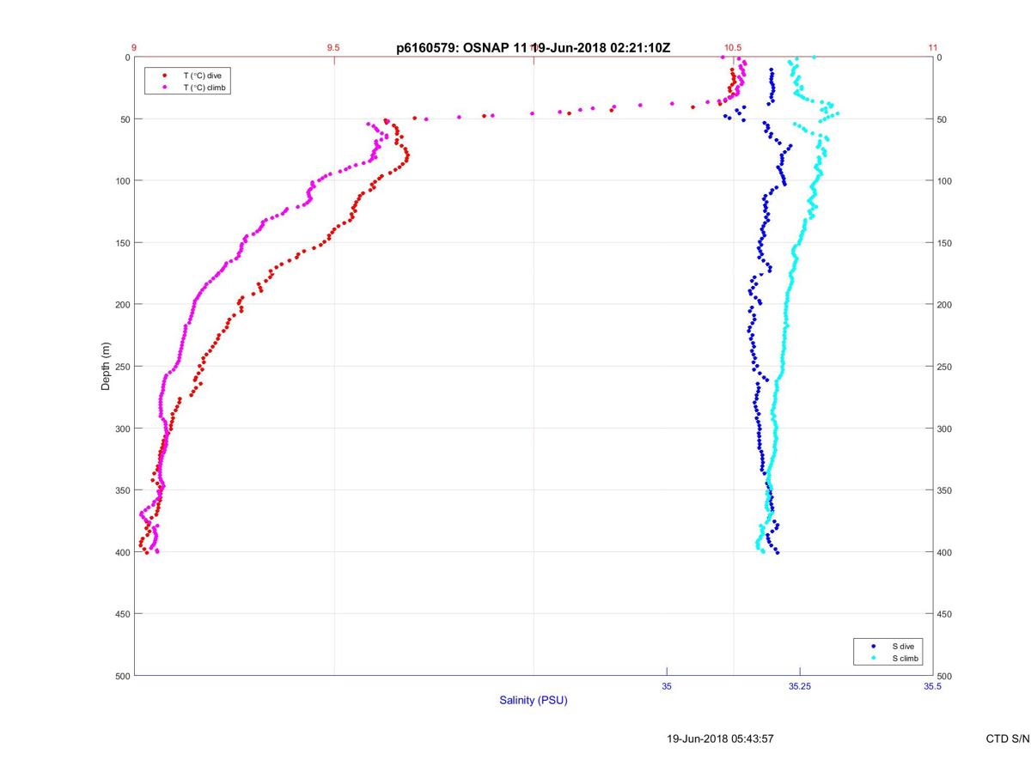Select the 'T (°C) dive' legend label
The height and width of the screenshot is (760, 1031).
click(x=202, y=76)
